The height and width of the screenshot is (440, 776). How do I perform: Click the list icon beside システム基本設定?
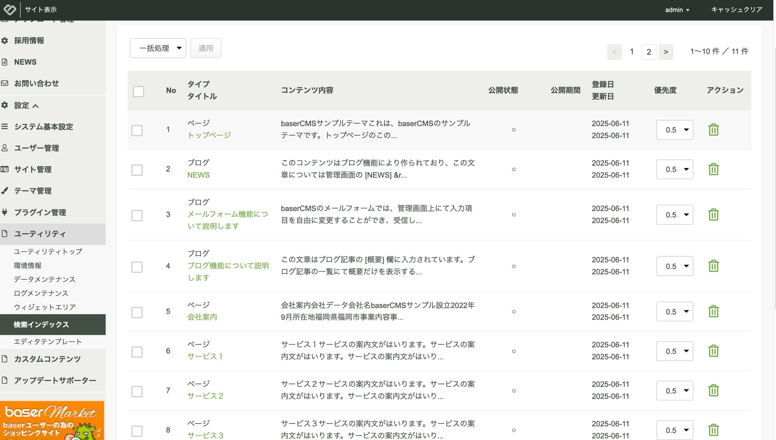coord(4,126)
